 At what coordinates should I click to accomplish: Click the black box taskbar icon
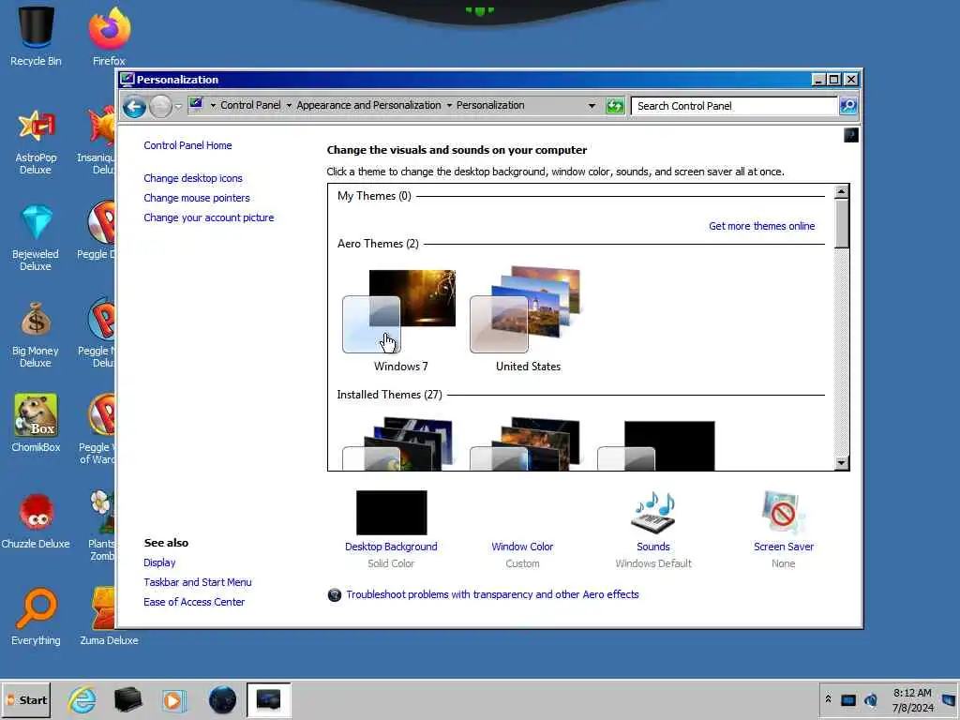pos(127,700)
